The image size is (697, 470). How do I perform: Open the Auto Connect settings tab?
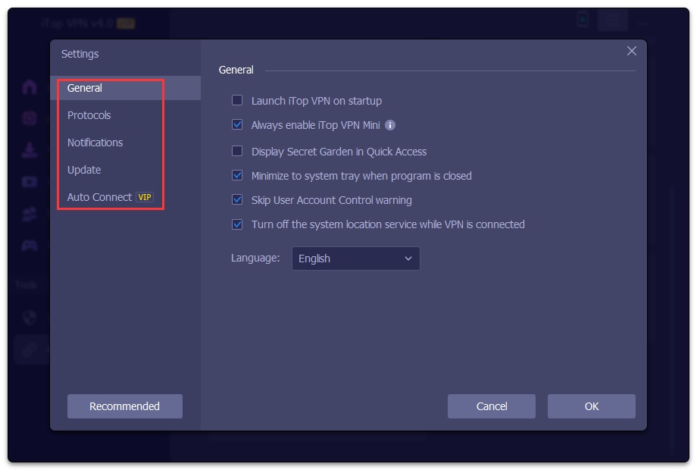pyautogui.click(x=99, y=197)
